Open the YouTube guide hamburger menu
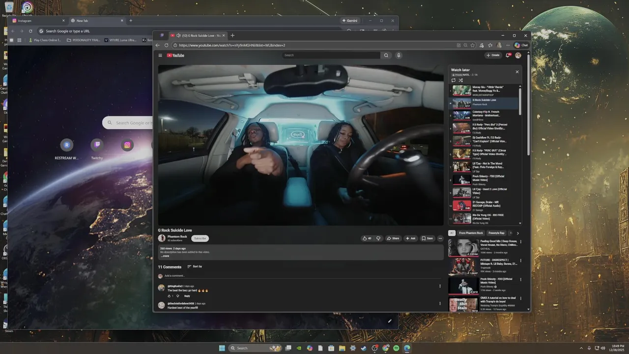This screenshot has width=629, height=354. (160, 55)
